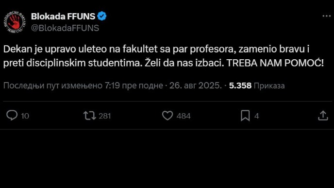Click the Blokada FFUNS display name

(x=63, y=17)
